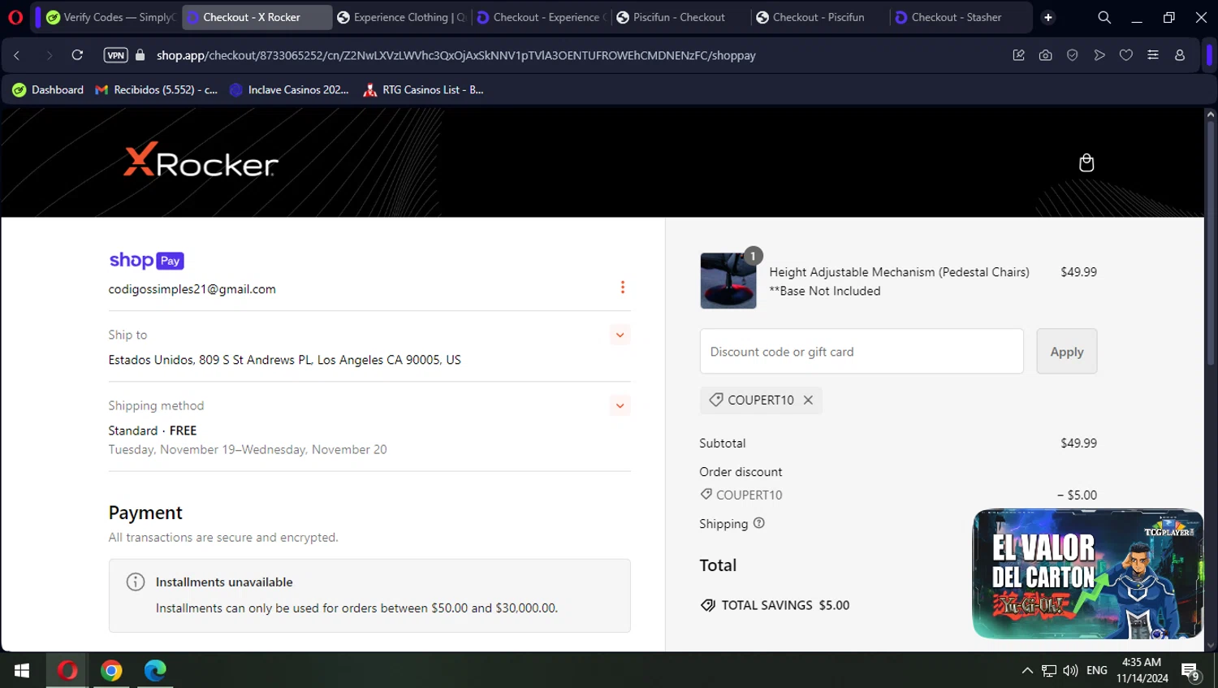View site security lock info
This screenshot has height=688, width=1218.
[140, 55]
